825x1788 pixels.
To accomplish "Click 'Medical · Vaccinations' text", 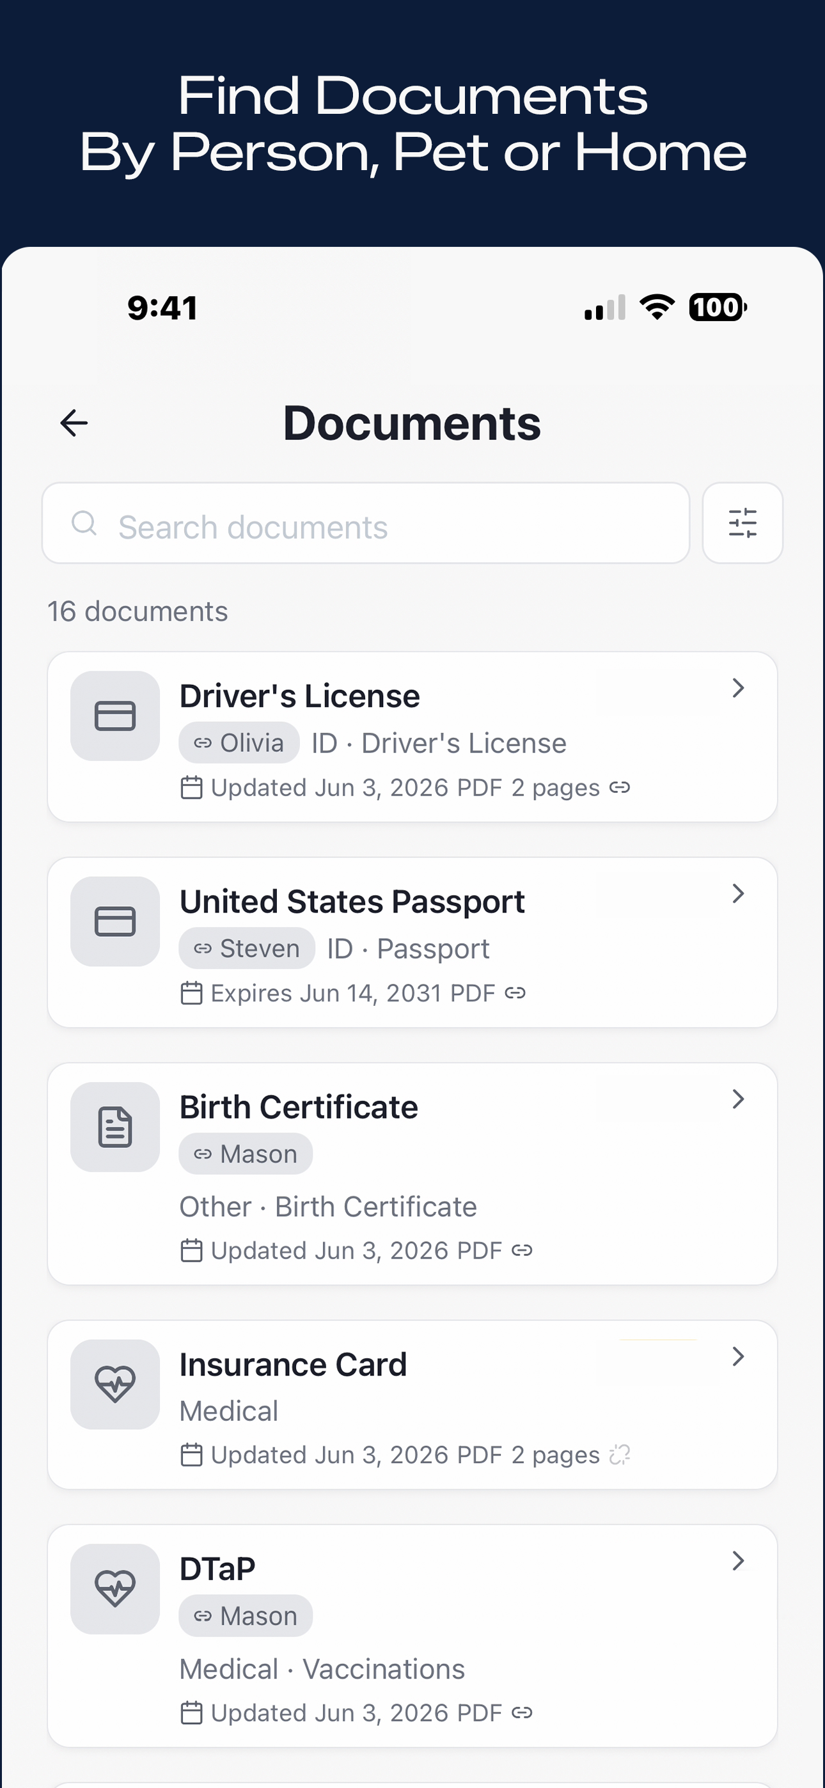I will [322, 1668].
